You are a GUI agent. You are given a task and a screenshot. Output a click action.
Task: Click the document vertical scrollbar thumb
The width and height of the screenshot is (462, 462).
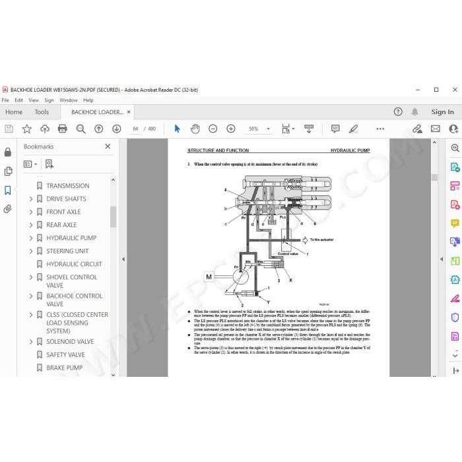point(434,178)
